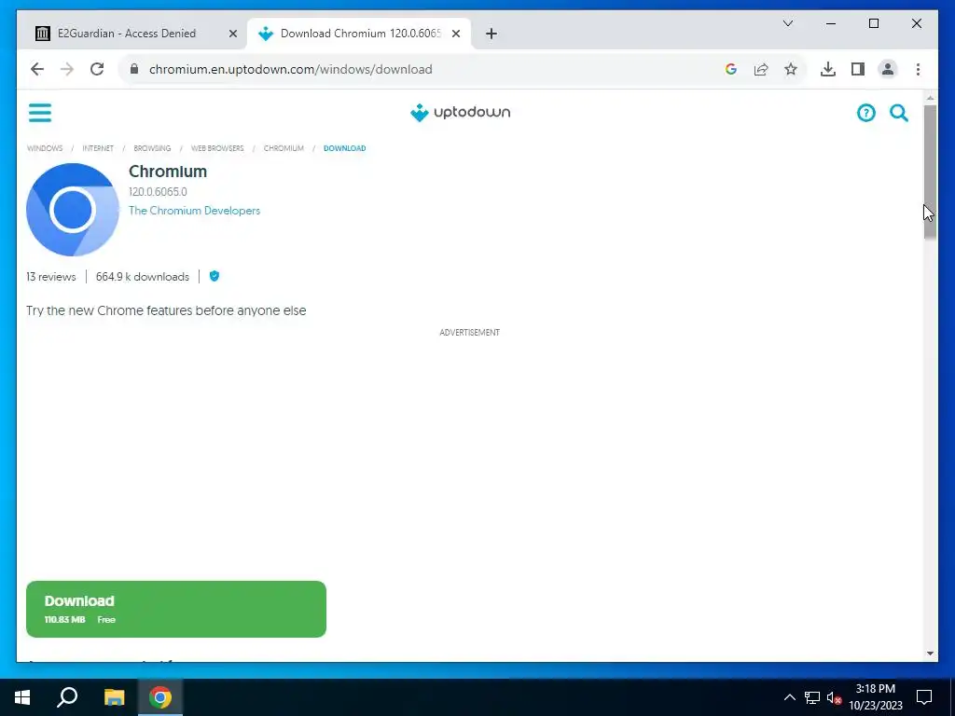Viewport: 955px width, 716px height.
Task: Open the Windows Start menu
Action: (22, 697)
